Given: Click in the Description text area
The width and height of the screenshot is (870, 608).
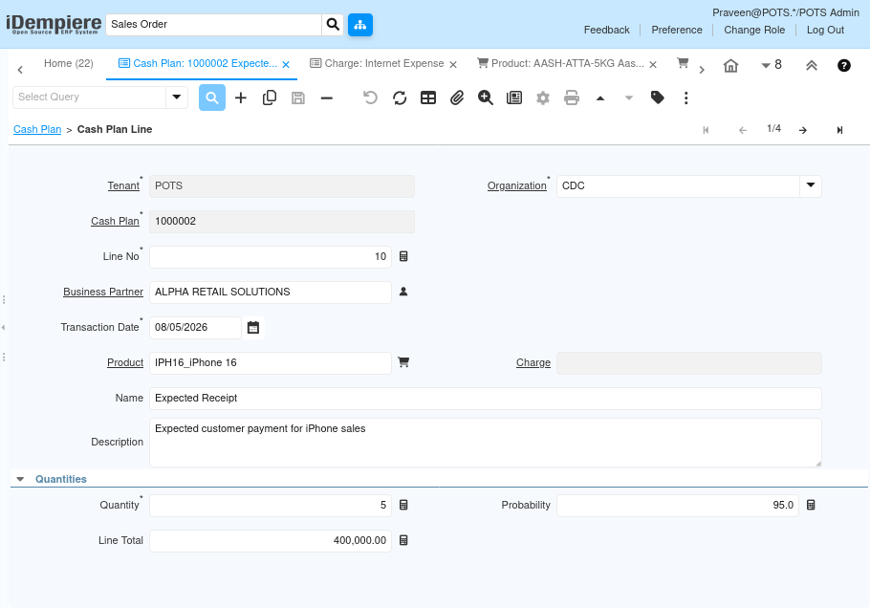Looking at the screenshot, I should point(485,443).
